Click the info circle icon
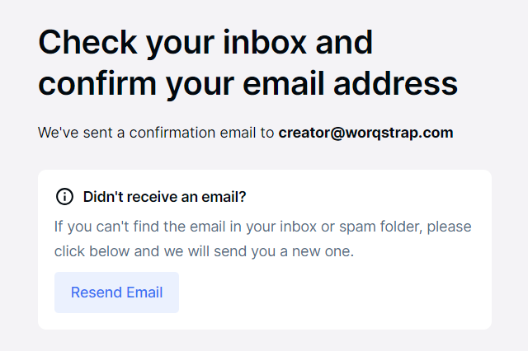The height and width of the screenshot is (351, 528). [64, 196]
